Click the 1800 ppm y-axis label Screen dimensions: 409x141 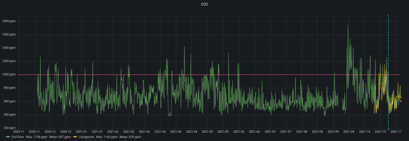9,21
